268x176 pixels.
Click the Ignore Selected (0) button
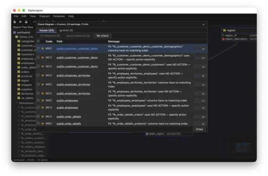[x=78, y=36]
